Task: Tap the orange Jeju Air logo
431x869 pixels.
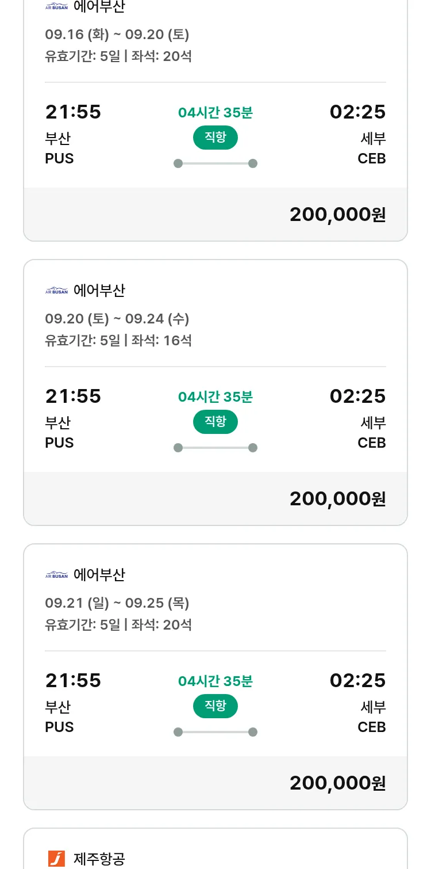Action: pos(56,859)
